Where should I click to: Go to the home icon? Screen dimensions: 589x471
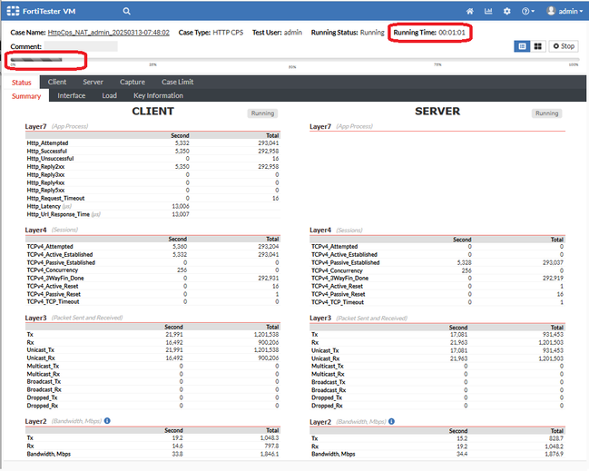pyautogui.click(x=469, y=11)
